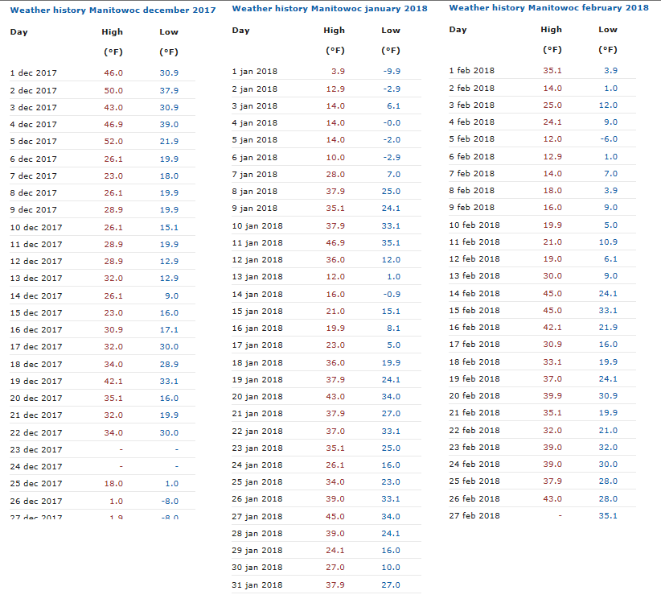The height and width of the screenshot is (599, 661).
Task: Select the 18 feb 2018 day cell
Action: 474,361
